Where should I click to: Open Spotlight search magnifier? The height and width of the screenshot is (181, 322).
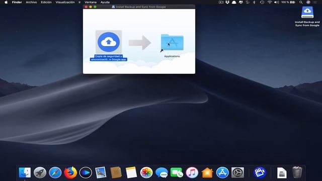click(301, 2)
